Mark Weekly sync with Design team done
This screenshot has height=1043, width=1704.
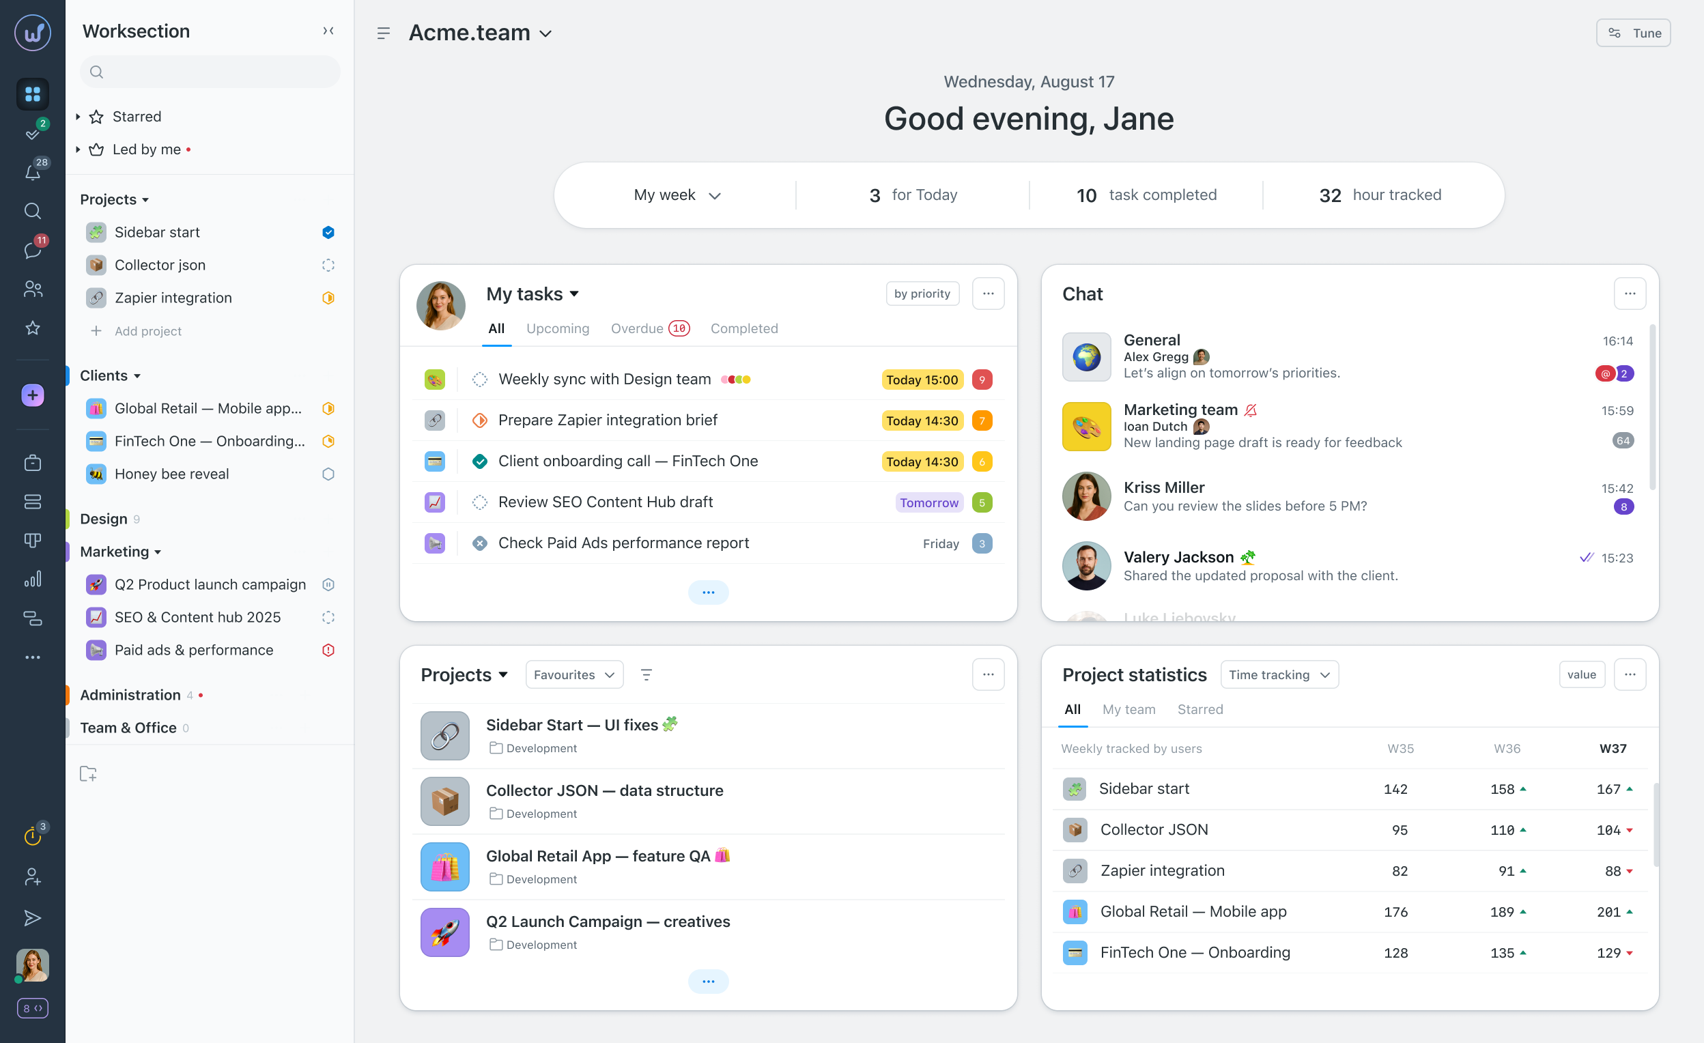[x=479, y=380]
